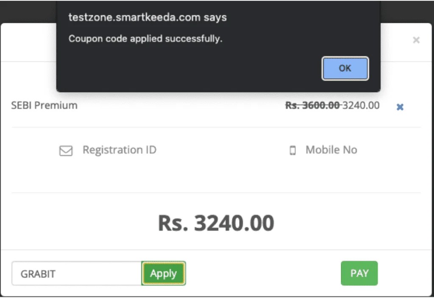Click the envelope icon beside Registration ID
434x298 pixels.
pos(66,150)
